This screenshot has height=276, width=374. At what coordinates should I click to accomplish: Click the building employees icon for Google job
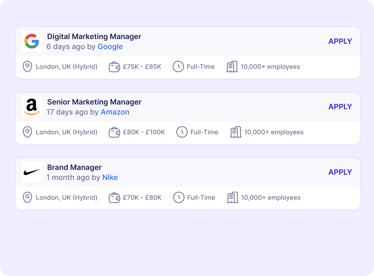pos(232,66)
